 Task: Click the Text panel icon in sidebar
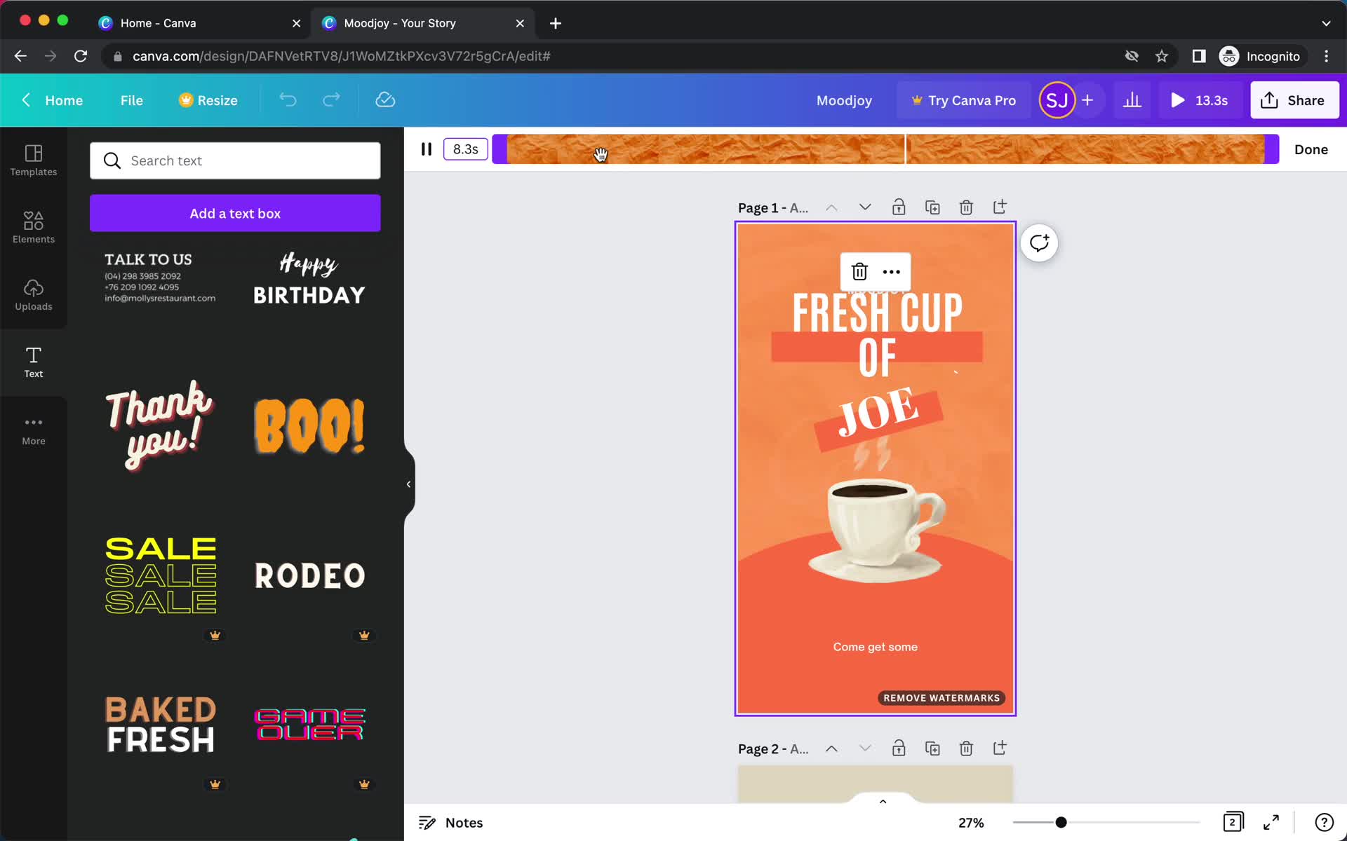(33, 360)
